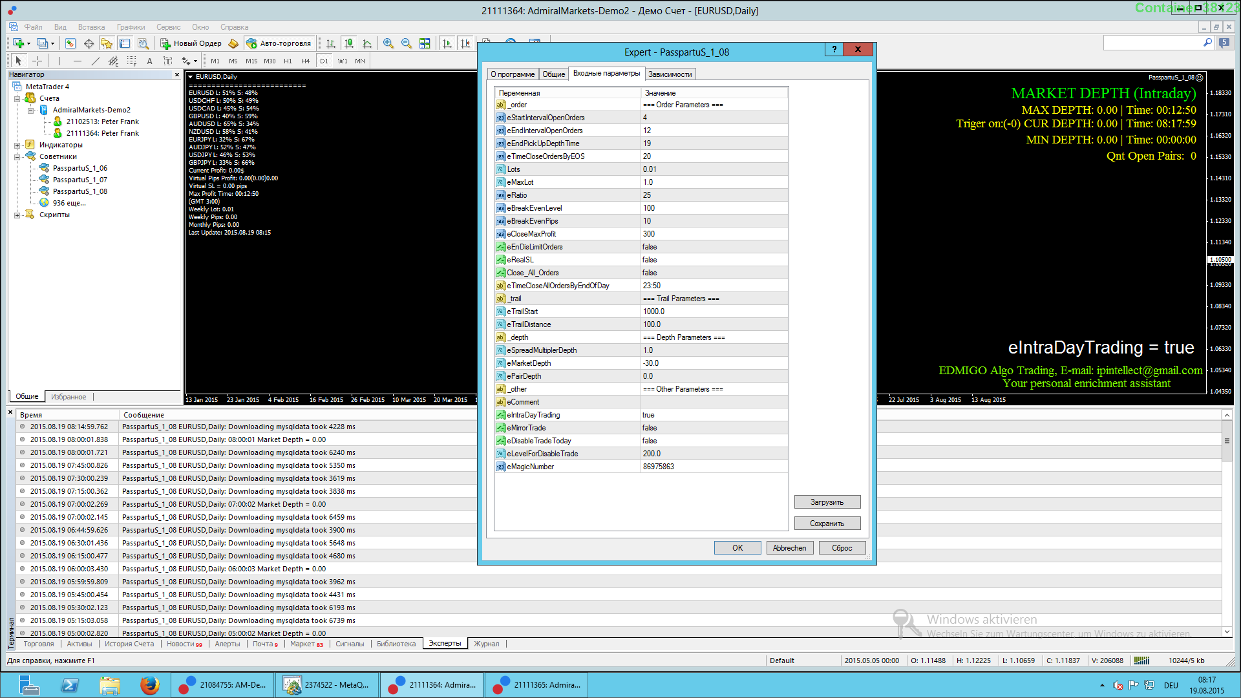Expand the Скрипты tree node
Image resolution: width=1241 pixels, height=698 pixels.
click(x=17, y=215)
